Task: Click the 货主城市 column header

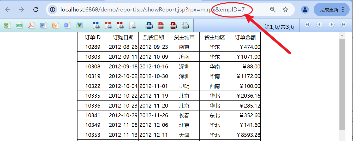Action: click(184, 37)
